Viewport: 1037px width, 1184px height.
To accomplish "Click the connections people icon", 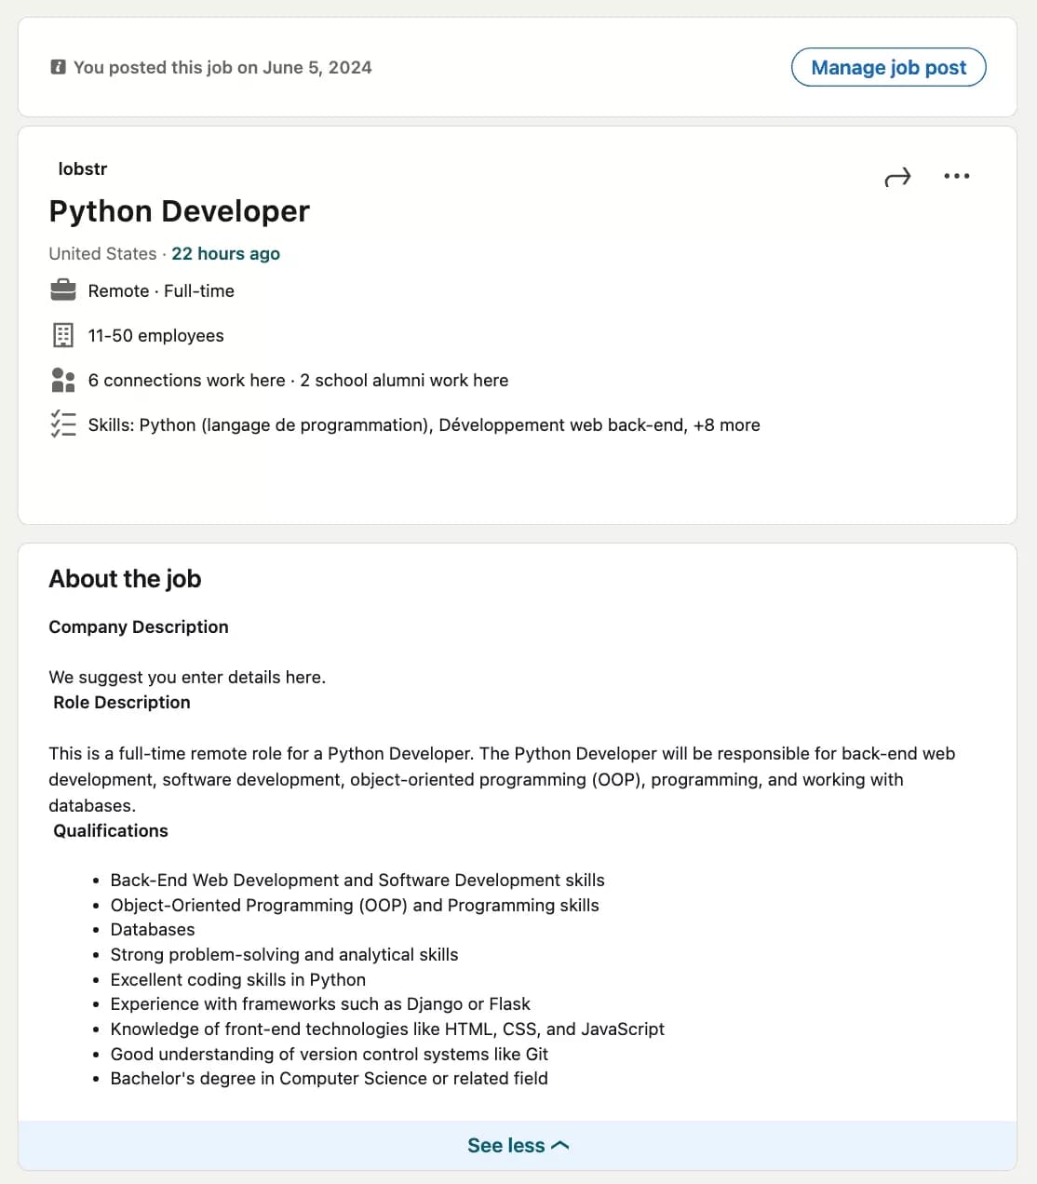I will pyautogui.click(x=62, y=380).
